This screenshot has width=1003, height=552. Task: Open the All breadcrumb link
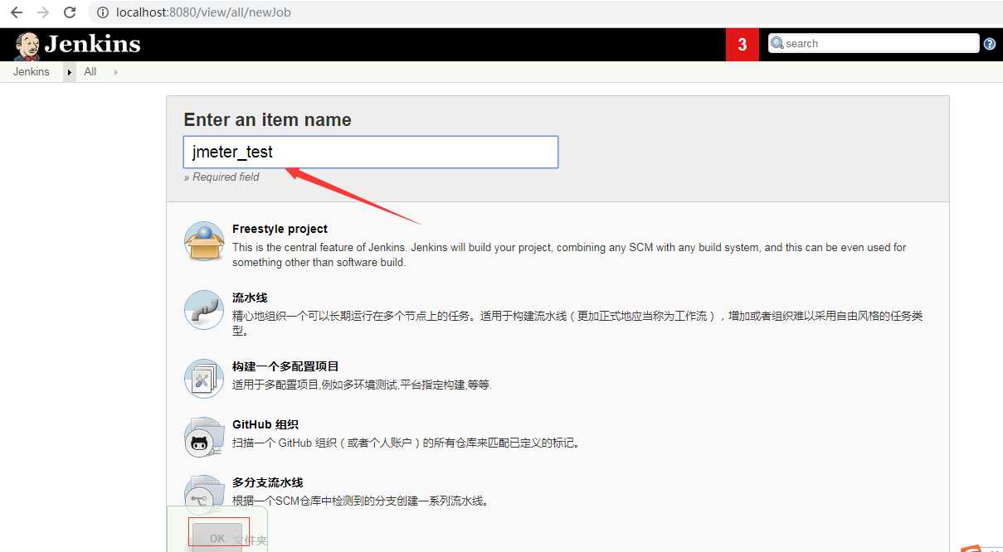pos(90,71)
